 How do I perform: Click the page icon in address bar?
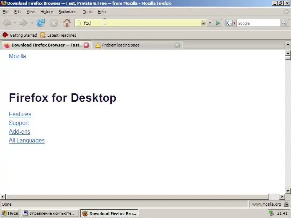[79, 23]
